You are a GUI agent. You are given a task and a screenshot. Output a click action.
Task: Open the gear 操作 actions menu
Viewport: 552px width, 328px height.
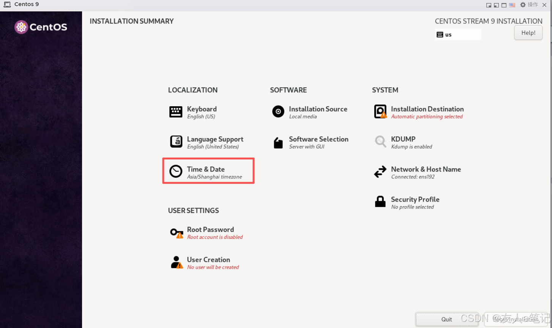tap(529, 5)
